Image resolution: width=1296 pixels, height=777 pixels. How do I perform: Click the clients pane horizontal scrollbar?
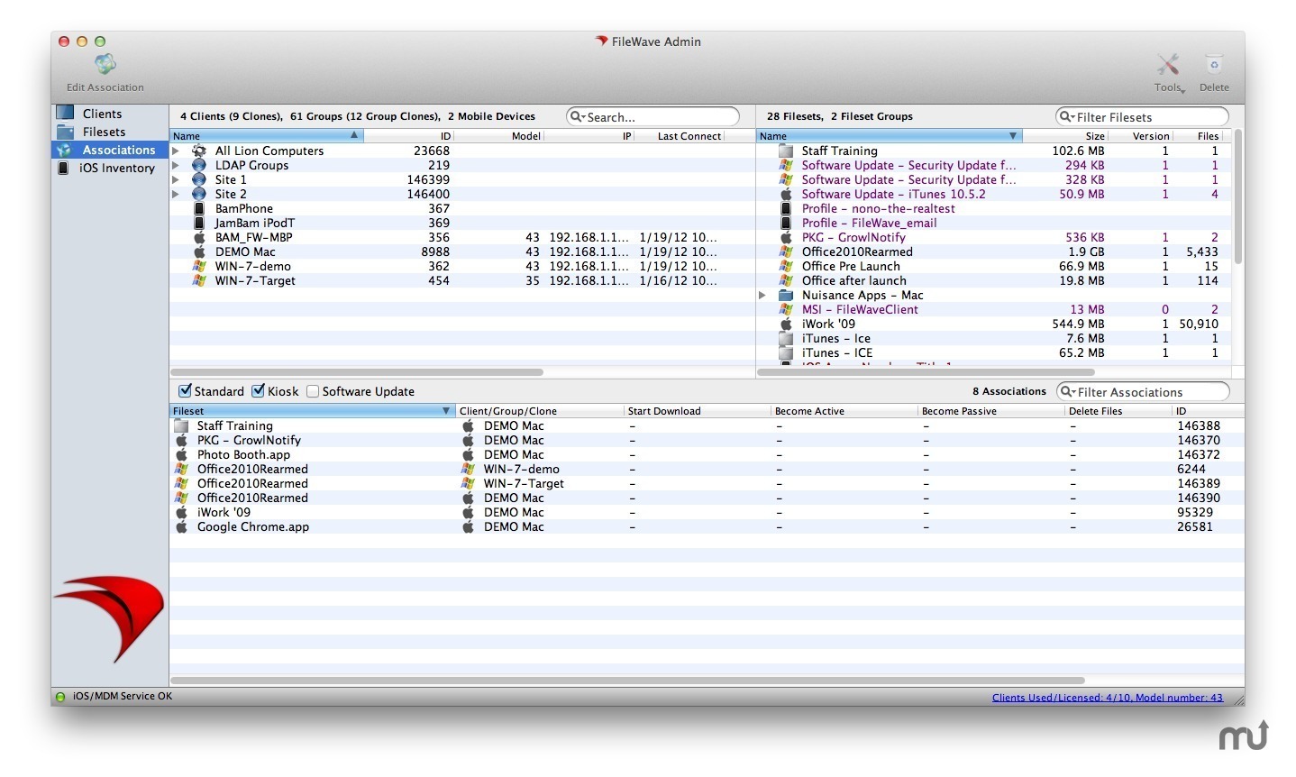click(x=357, y=372)
